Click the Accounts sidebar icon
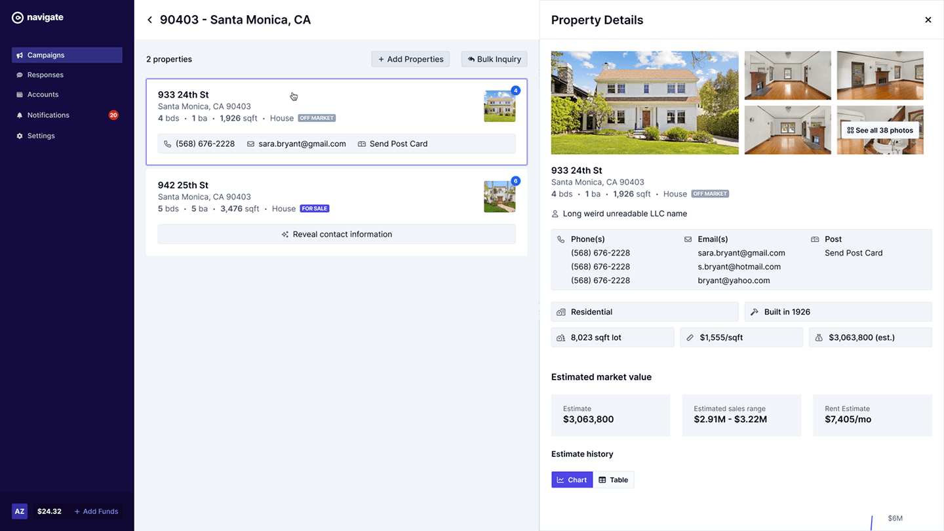 click(20, 95)
